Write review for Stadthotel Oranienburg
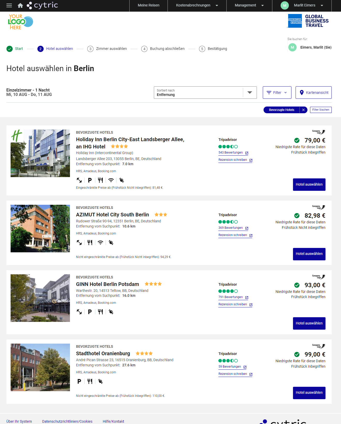Image resolution: width=341 pixels, height=424 pixels. (235, 374)
